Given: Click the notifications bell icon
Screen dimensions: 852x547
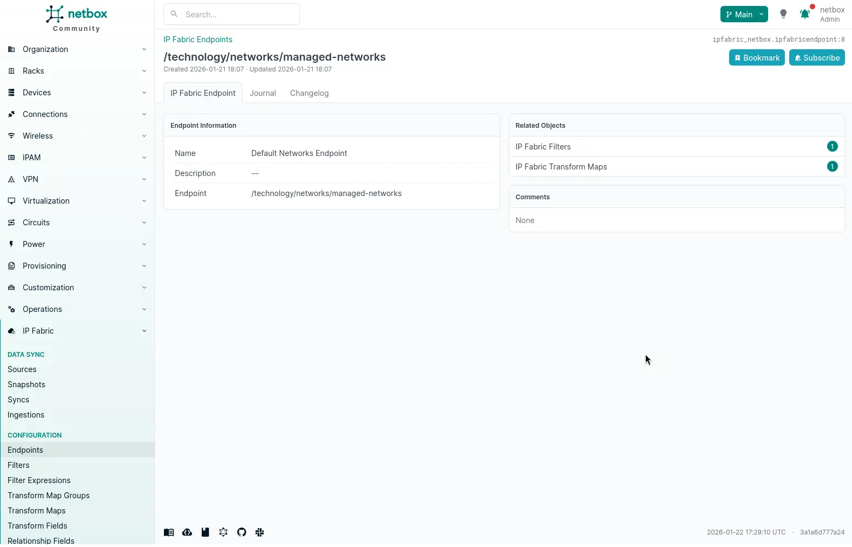Looking at the screenshot, I should click(805, 15).
